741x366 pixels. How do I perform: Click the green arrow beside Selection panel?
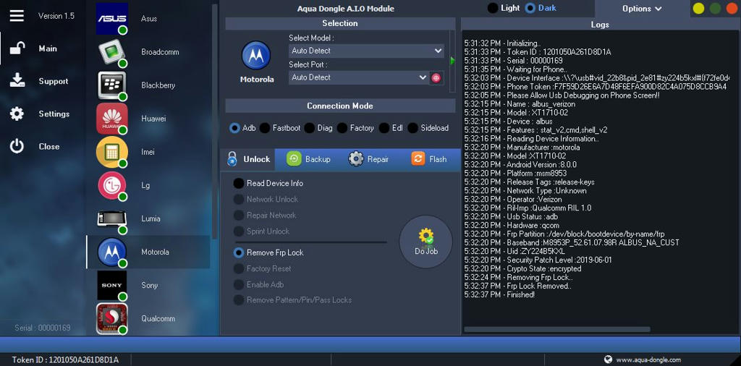tap(453, 61)
